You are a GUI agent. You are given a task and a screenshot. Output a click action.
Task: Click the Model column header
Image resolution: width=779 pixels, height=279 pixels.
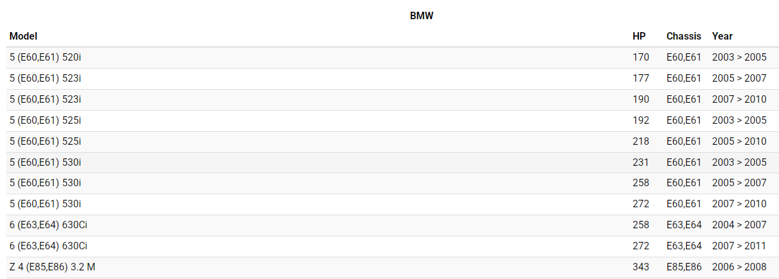point(24,36)
